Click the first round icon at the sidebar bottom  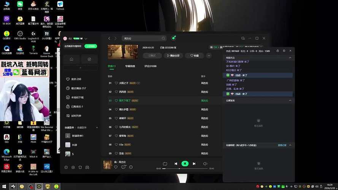[66, 167]
